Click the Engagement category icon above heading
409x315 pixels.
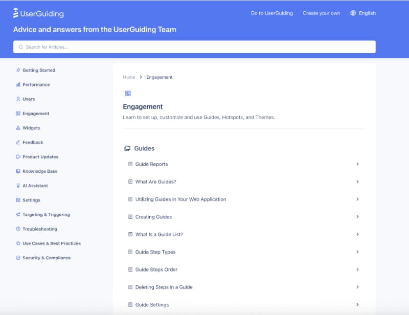128,93
